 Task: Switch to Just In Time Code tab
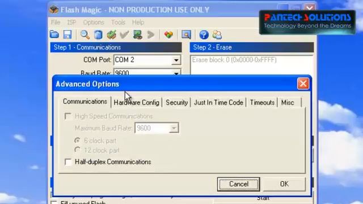pyautogui.click(x=218, y=103)
